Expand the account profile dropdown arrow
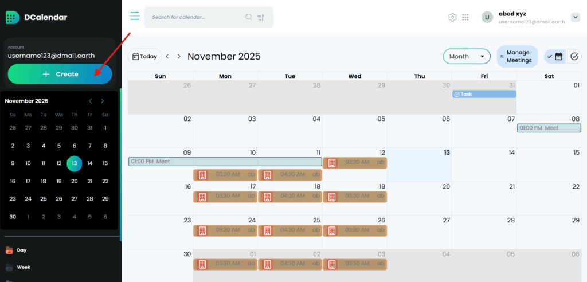Screen dimensions: 587x282 tap(576, 17)
